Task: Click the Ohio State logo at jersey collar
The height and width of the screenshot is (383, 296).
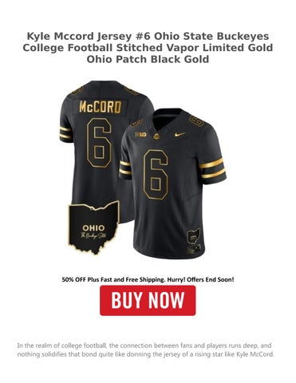Action: (157, 136)
